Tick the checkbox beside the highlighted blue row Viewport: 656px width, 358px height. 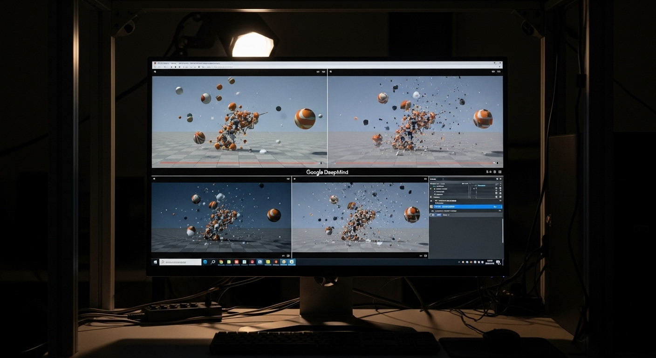pyautogui.click(x=431, y=207)
